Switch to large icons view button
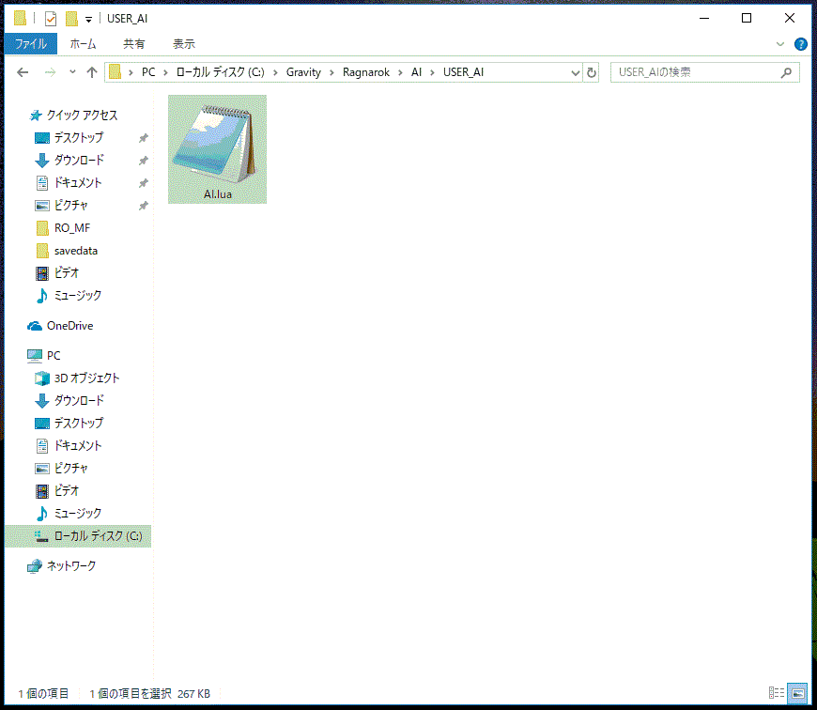 click(797, 693)
